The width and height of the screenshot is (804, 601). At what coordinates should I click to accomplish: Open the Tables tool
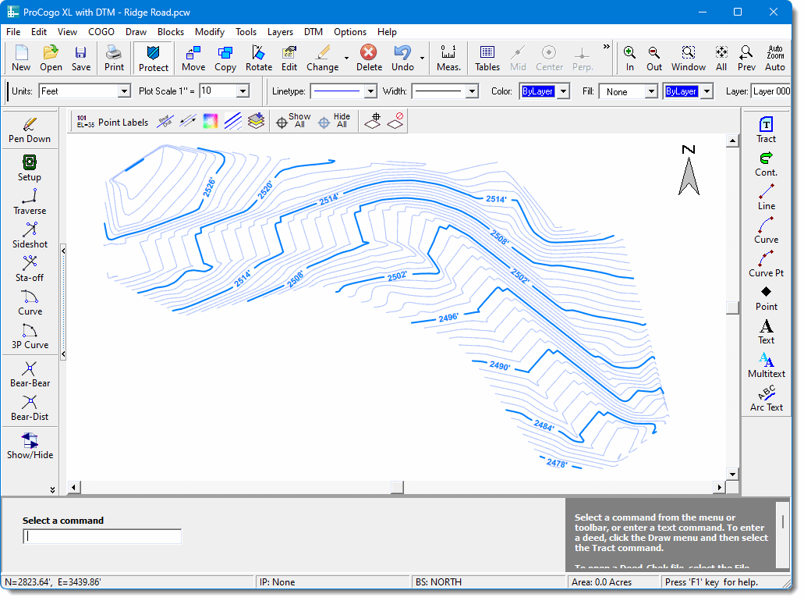tap(487, 58)
